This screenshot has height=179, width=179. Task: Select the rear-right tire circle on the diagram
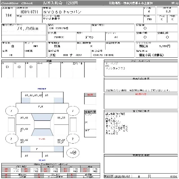(x=72, y=139)
